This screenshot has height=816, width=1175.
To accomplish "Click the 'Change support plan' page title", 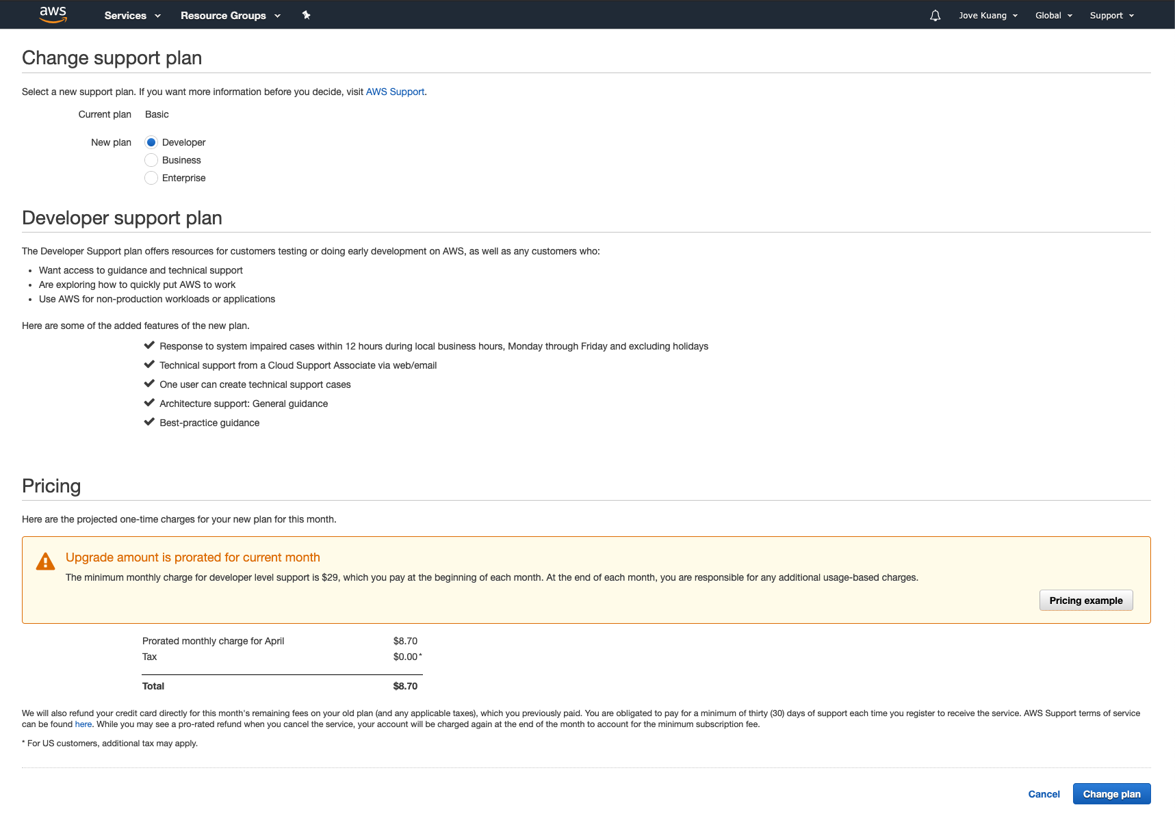I will tap(112, 57).
